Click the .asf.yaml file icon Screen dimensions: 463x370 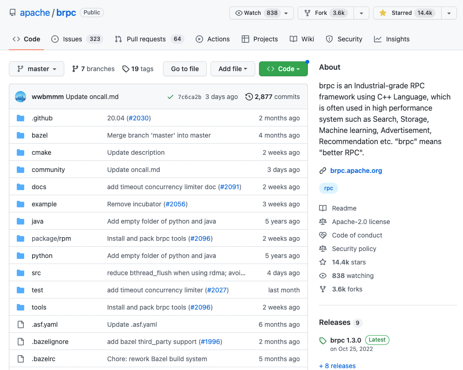(20, 324)
